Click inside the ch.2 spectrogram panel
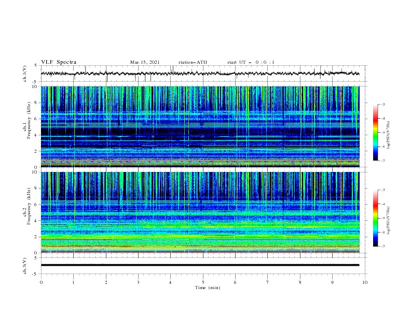This screenshot has height=317, width=411. pos(200,212)
